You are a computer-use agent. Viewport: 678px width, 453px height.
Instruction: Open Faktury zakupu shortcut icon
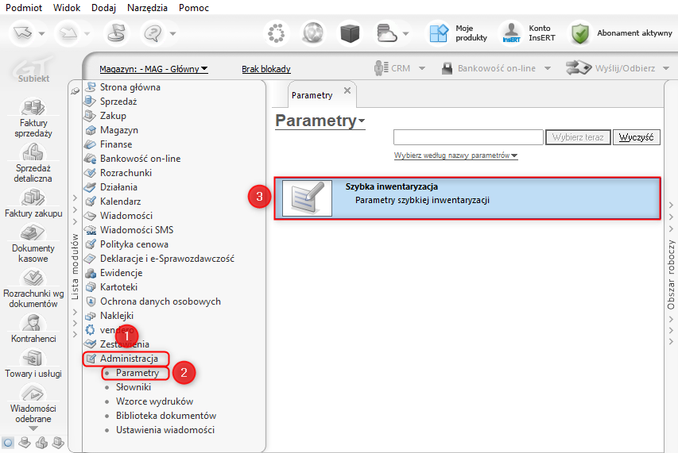(x=33, y=198)
